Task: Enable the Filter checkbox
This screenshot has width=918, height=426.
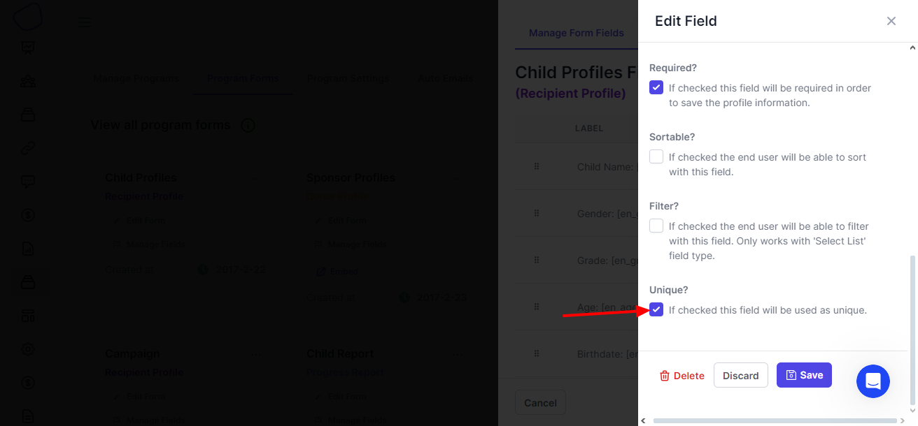Action: 656,226
